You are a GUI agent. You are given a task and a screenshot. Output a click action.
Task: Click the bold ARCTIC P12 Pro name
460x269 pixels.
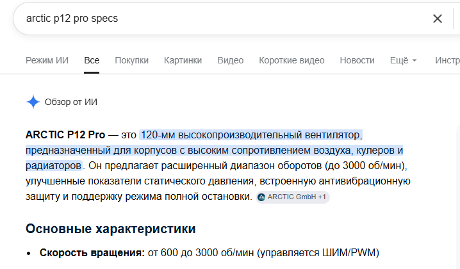pos(65,135)
